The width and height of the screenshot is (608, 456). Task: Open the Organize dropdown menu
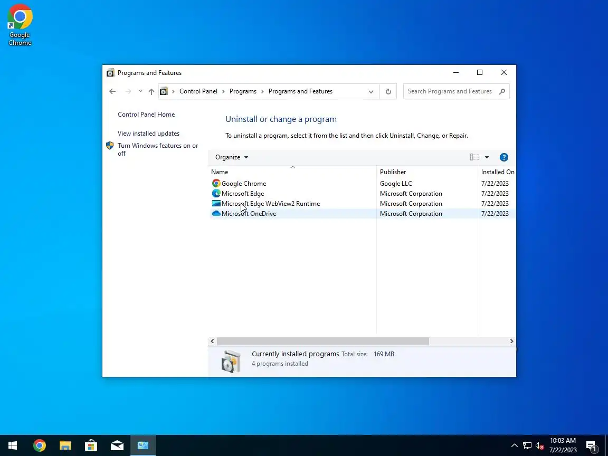click(x=232, y=157)
